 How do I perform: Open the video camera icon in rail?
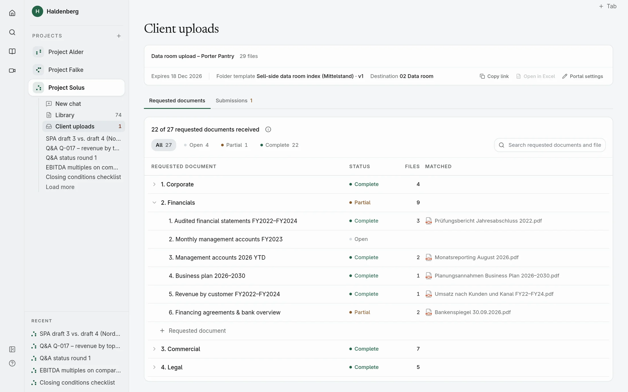[x=12, y=70]
